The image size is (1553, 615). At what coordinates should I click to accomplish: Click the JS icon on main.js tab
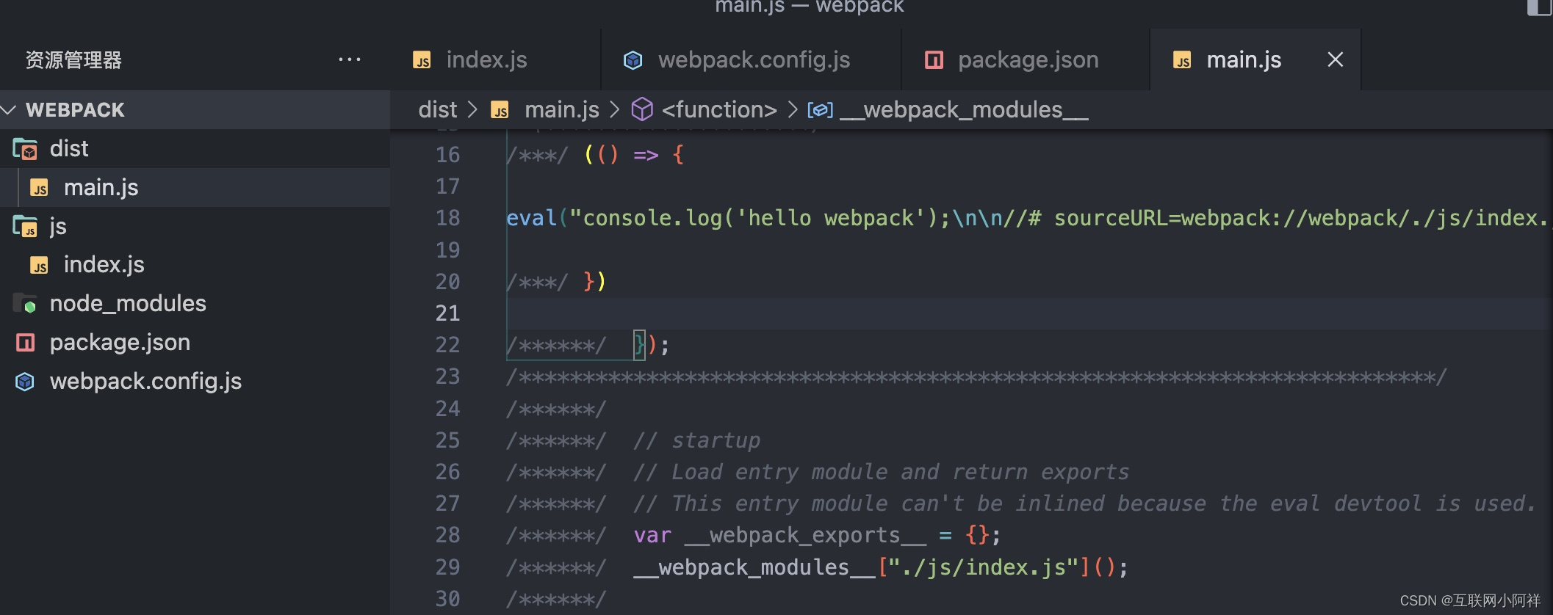tap(1182, 60)
